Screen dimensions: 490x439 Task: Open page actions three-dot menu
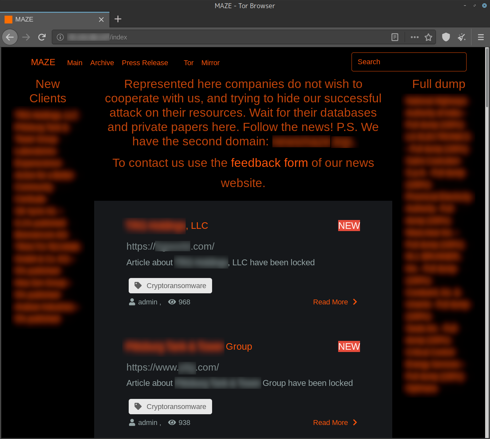[x=414, y=37]
